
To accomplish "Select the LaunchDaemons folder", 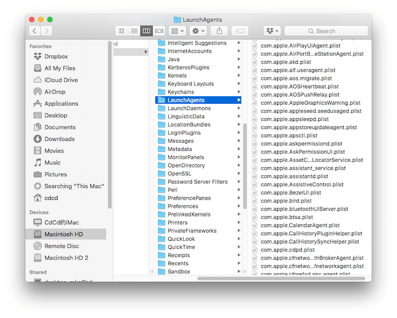I will pyautogui.click(x=198, y=108).
